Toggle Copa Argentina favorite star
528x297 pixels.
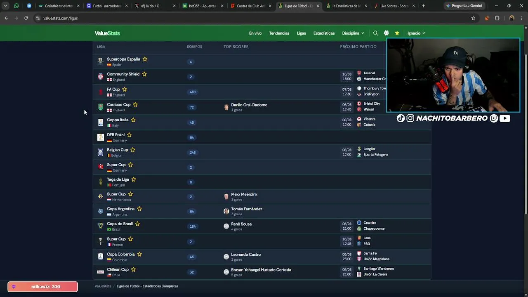139,209
